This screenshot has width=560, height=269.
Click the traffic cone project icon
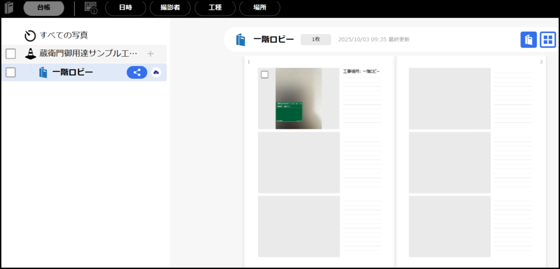(31, 53)
